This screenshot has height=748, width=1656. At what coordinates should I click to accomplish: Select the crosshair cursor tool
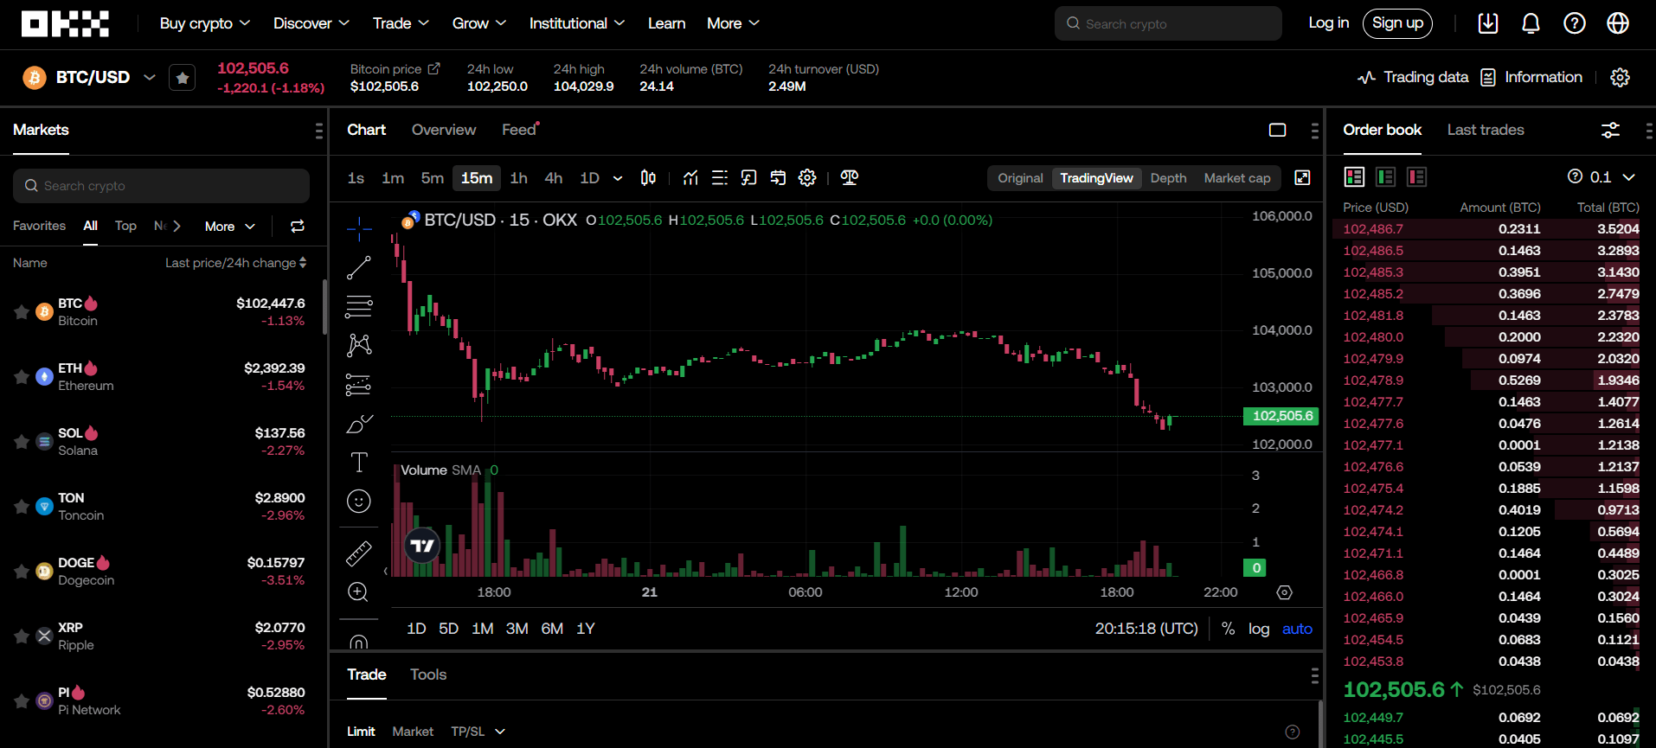point(359,229)
